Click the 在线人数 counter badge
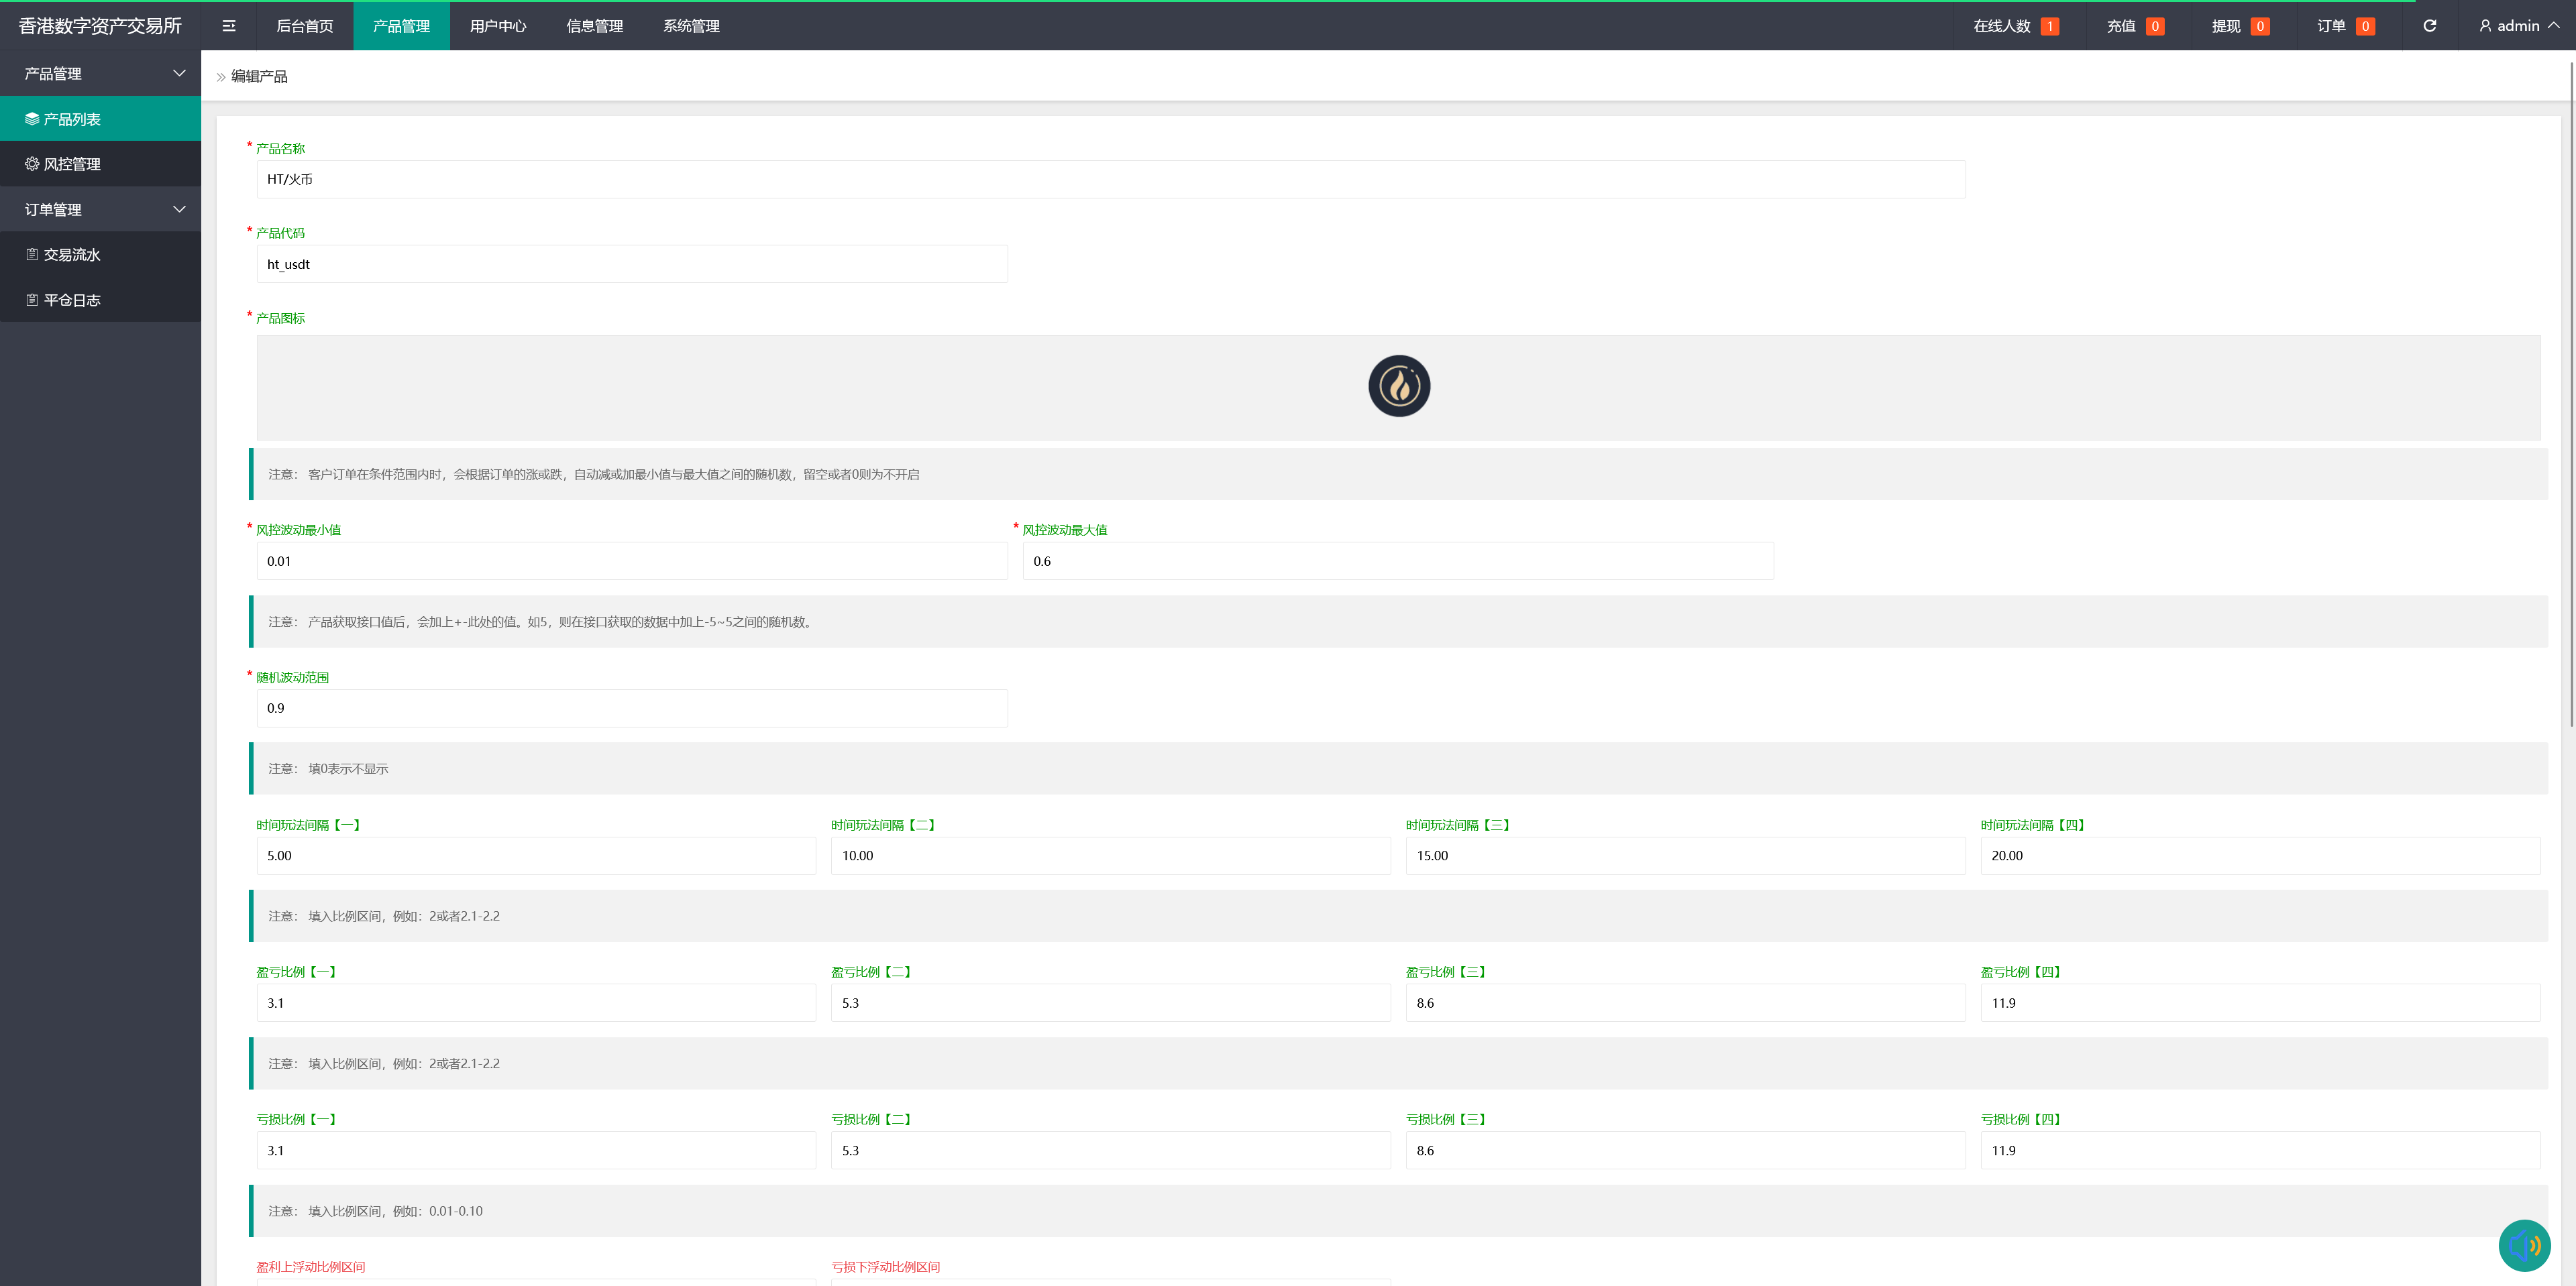 coord(2049,26)
